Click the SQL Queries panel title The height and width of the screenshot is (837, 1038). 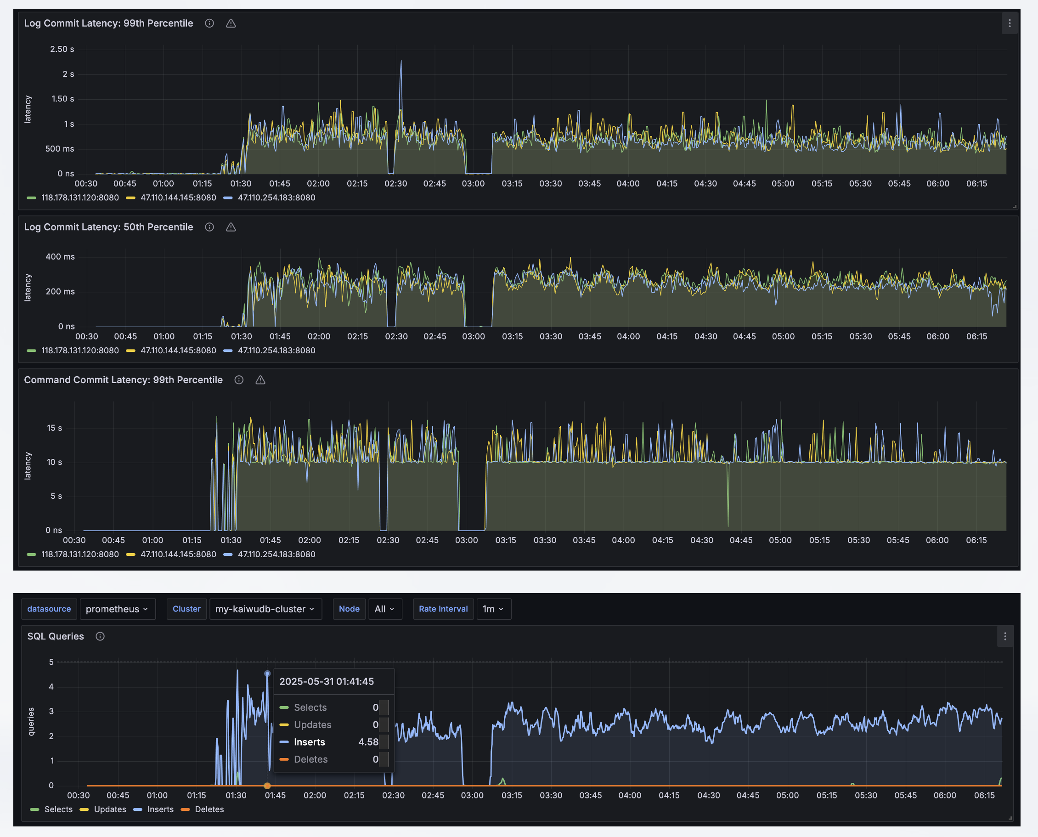(56, 636)
